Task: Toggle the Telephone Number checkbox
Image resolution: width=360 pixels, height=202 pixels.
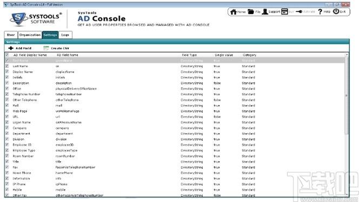Action: point(7,94)
